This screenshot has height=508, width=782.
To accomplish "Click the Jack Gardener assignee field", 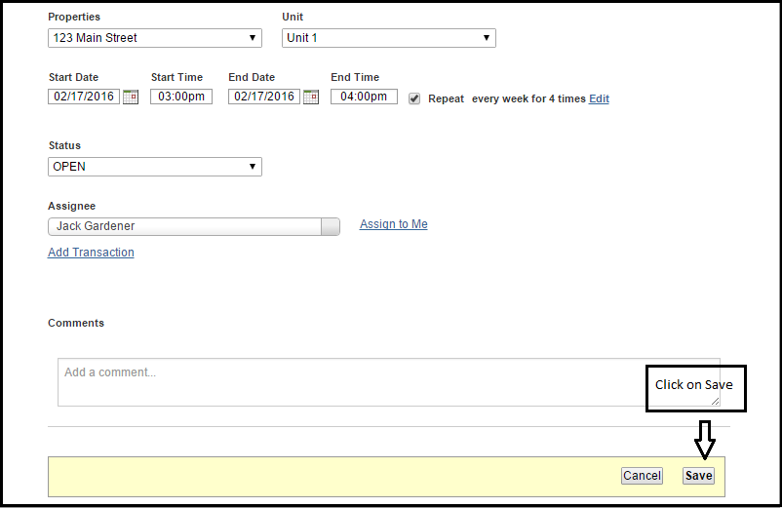I will pyautogui.click(x=184, y=226).
